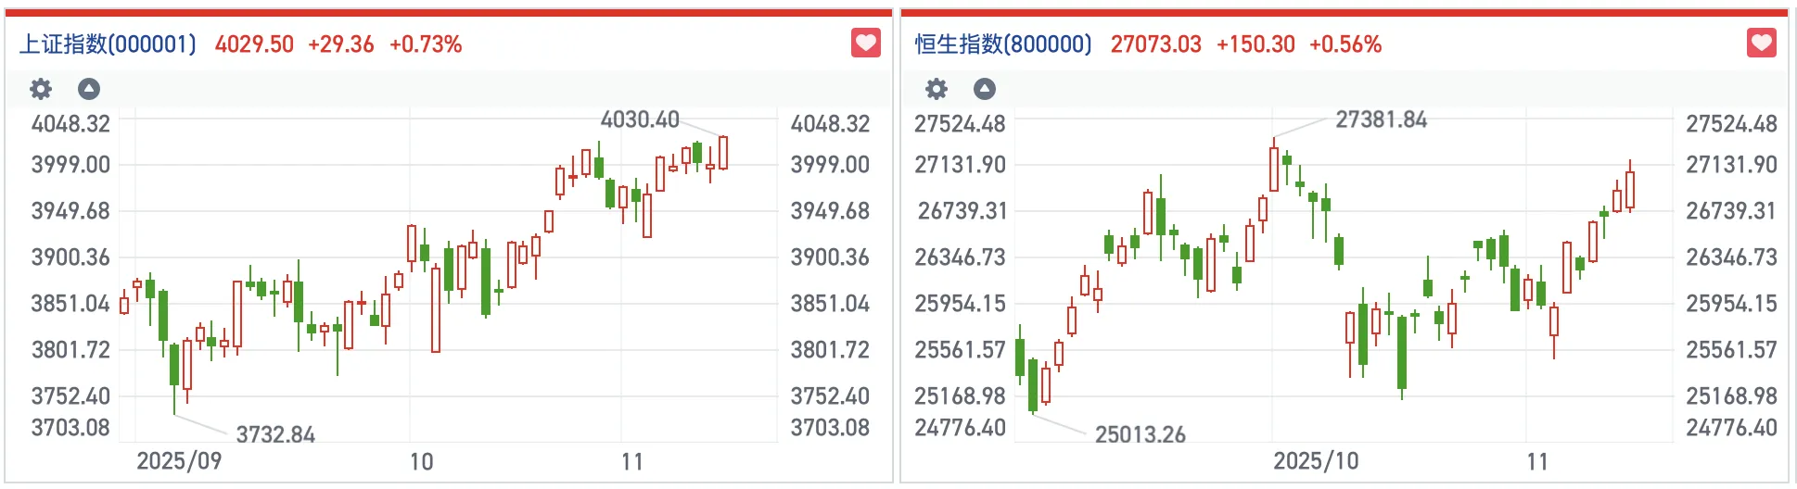Click the +0.73% change percentage
The height and width of the screenshot is (489, 1797).
[426, 44]
